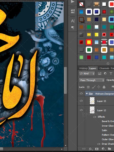
Task: Select the Drop Shadow effect name
Action: pyautogui.click(x=108, y=144)
